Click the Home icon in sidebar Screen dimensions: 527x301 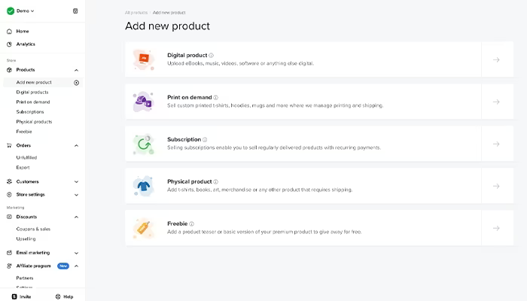pyautogui.click(x=9, y=32)
